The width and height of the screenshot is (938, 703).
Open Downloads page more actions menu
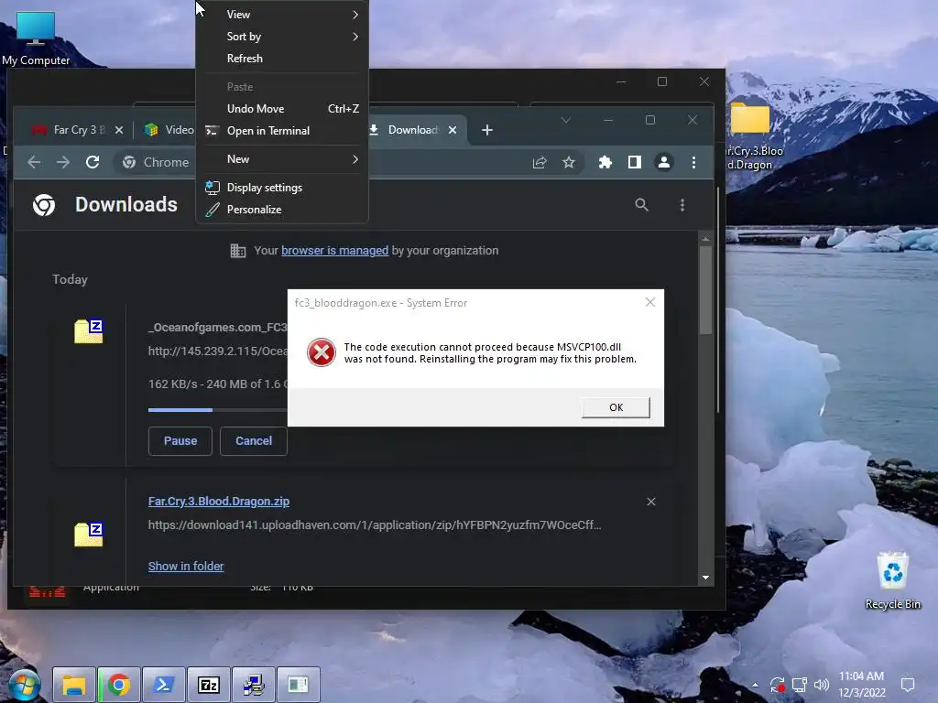click(682, 205)
